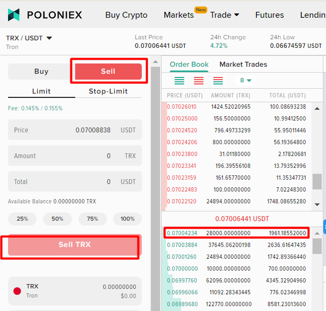Open the Order Book tab

[189, 65]
